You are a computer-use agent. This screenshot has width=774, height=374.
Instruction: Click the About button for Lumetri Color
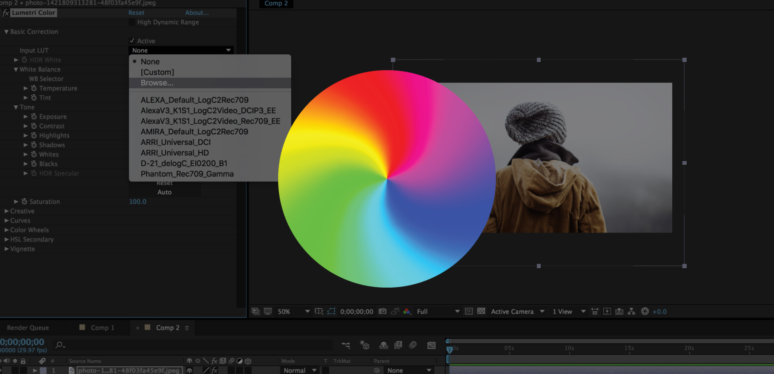tap(196, 12)
